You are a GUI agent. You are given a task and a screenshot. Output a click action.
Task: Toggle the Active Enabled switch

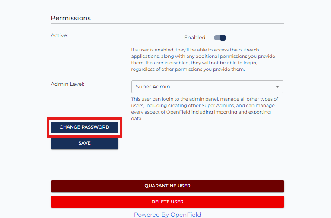coord(220,38)
